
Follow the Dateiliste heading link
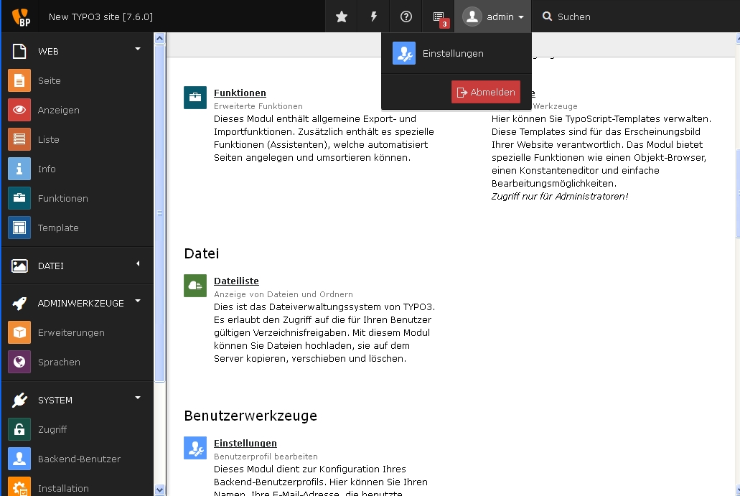[x=236, y=281]
